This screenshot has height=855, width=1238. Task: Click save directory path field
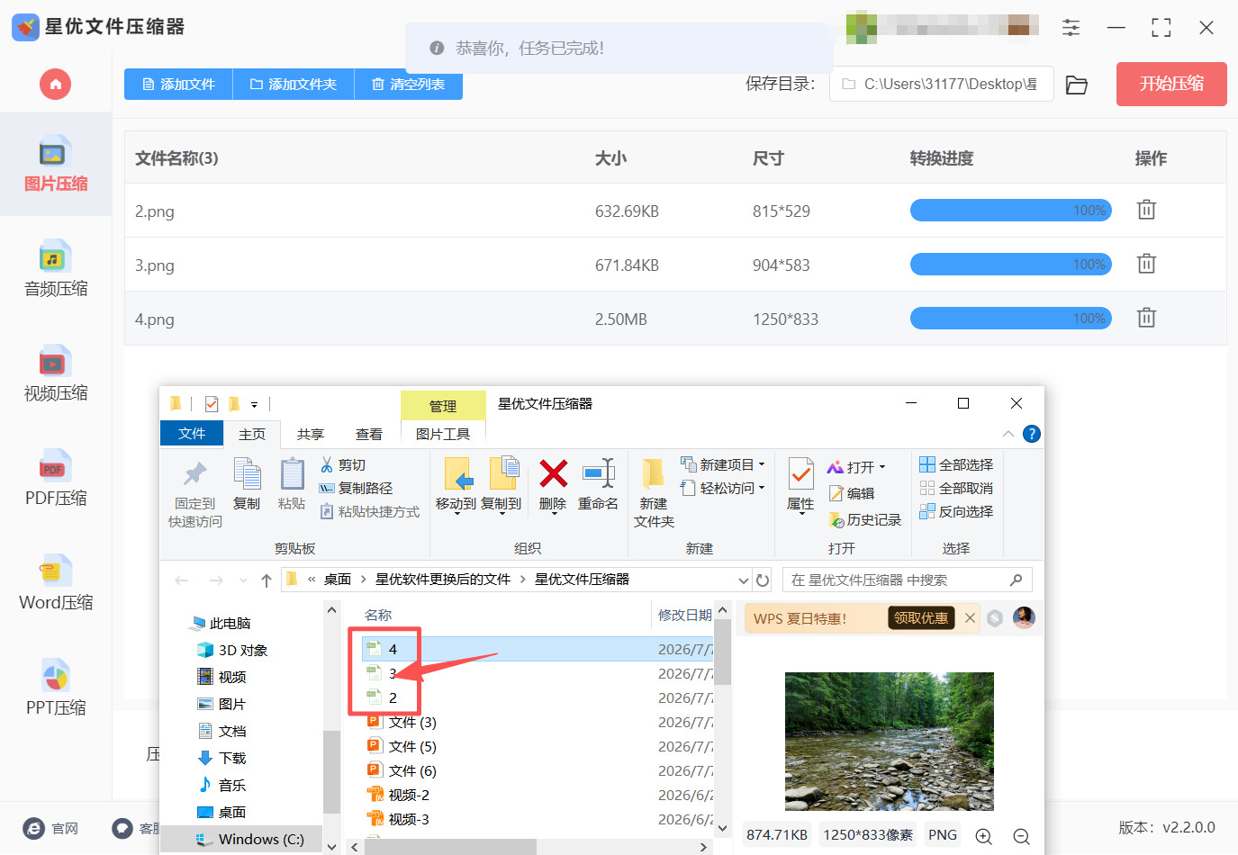[x=941, y=84]
